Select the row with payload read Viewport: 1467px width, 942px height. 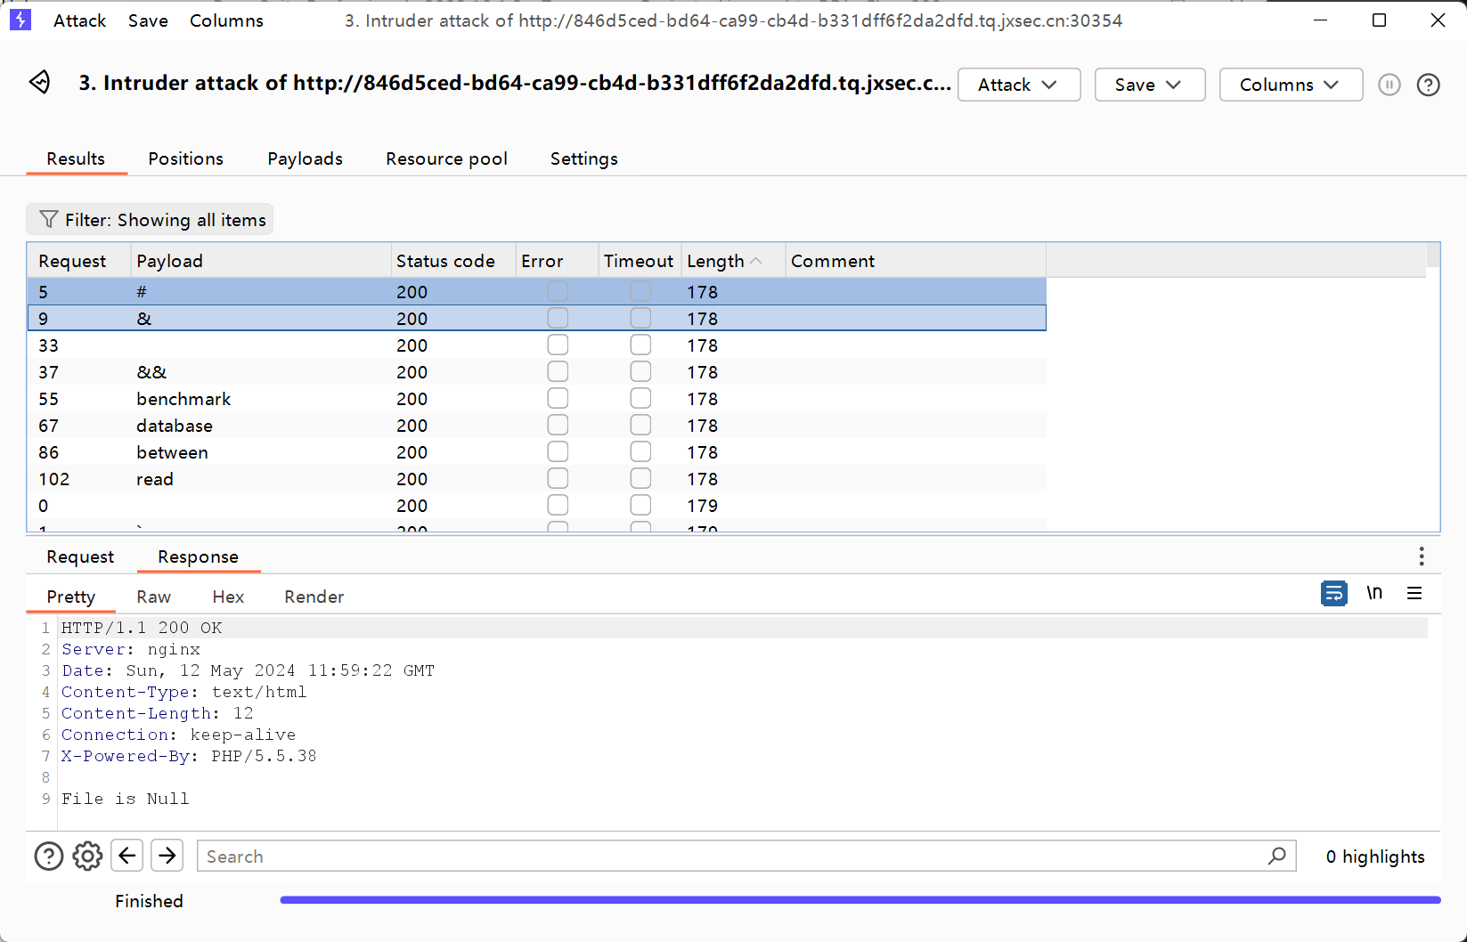coord(537,478)
